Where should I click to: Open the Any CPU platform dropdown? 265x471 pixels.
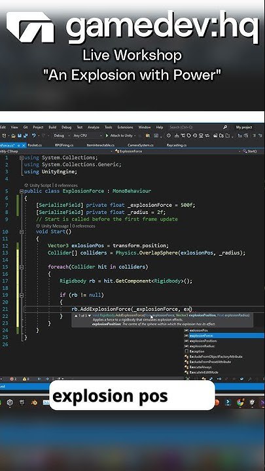(x=87, y=136)
